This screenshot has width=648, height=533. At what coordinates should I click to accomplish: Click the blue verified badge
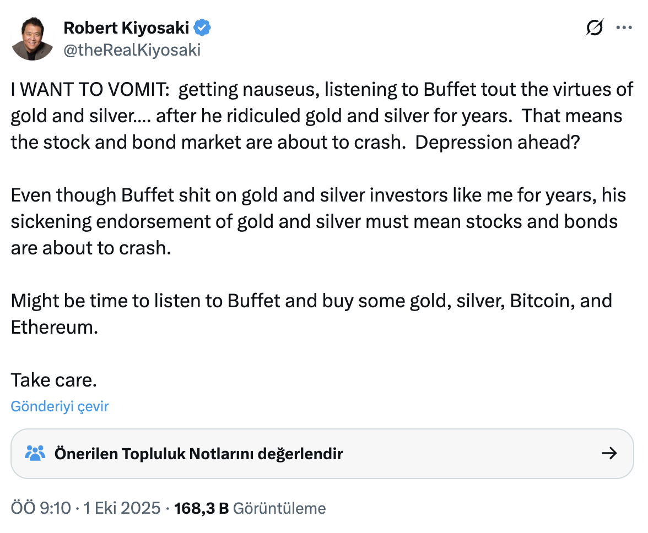[x=202, y=27]
